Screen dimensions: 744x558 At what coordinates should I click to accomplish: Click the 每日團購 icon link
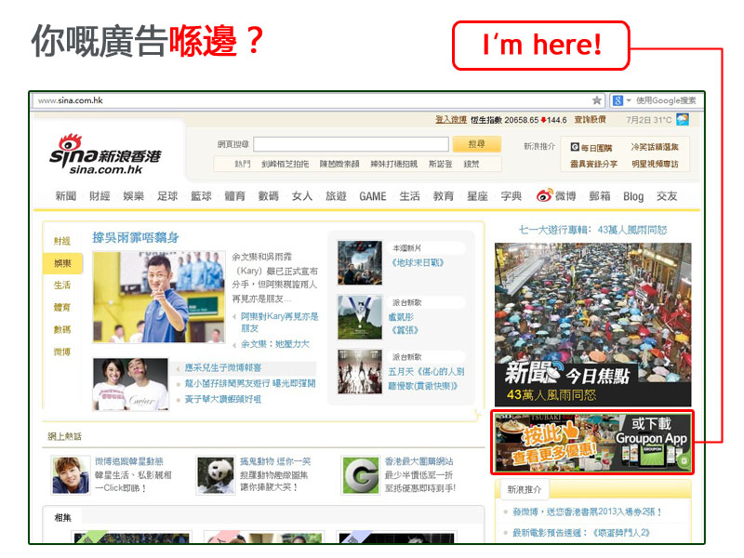(576, 147)
